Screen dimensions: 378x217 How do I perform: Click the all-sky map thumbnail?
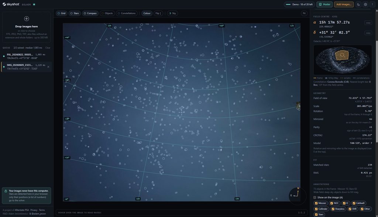tap(343, 60)
